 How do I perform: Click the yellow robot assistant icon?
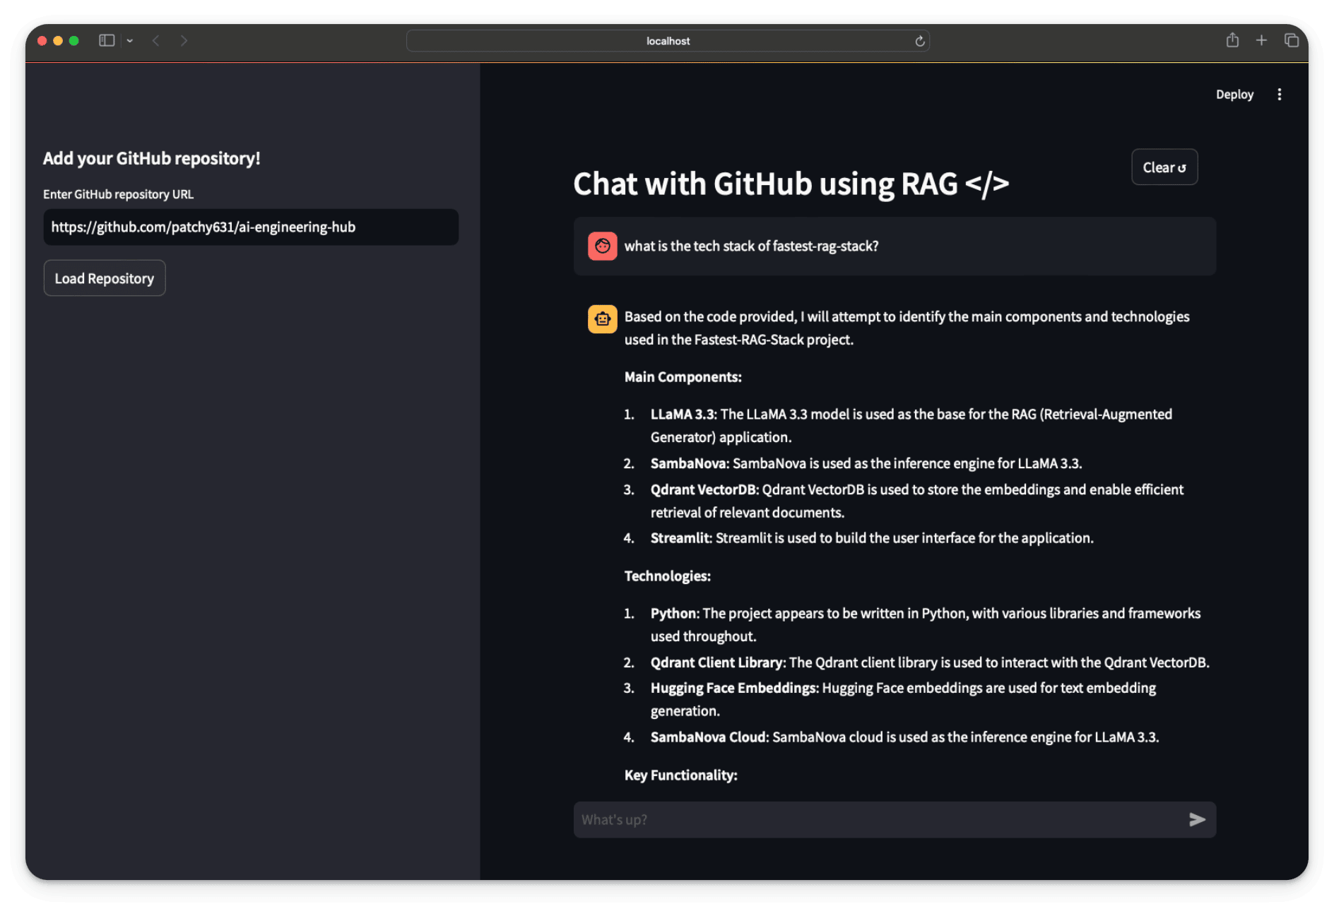pyautogui.click(x=602, y=319)
